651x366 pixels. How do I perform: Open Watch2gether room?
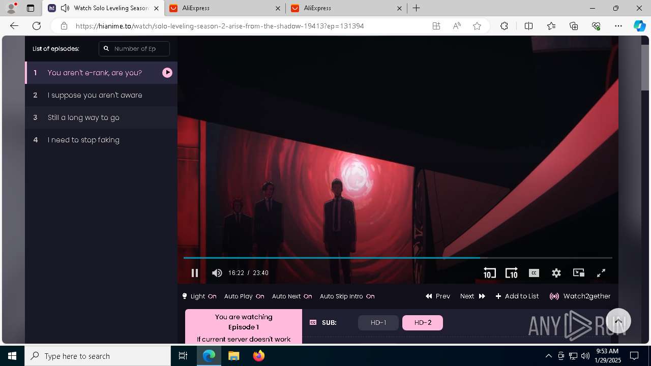(x=580, y=296)
